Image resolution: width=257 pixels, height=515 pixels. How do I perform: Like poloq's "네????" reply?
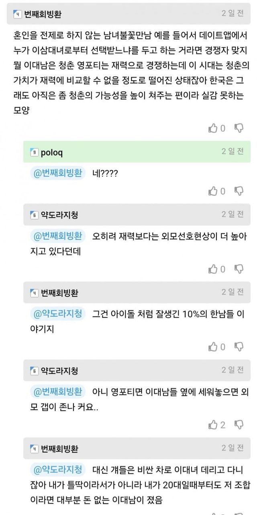coord(213,191)
